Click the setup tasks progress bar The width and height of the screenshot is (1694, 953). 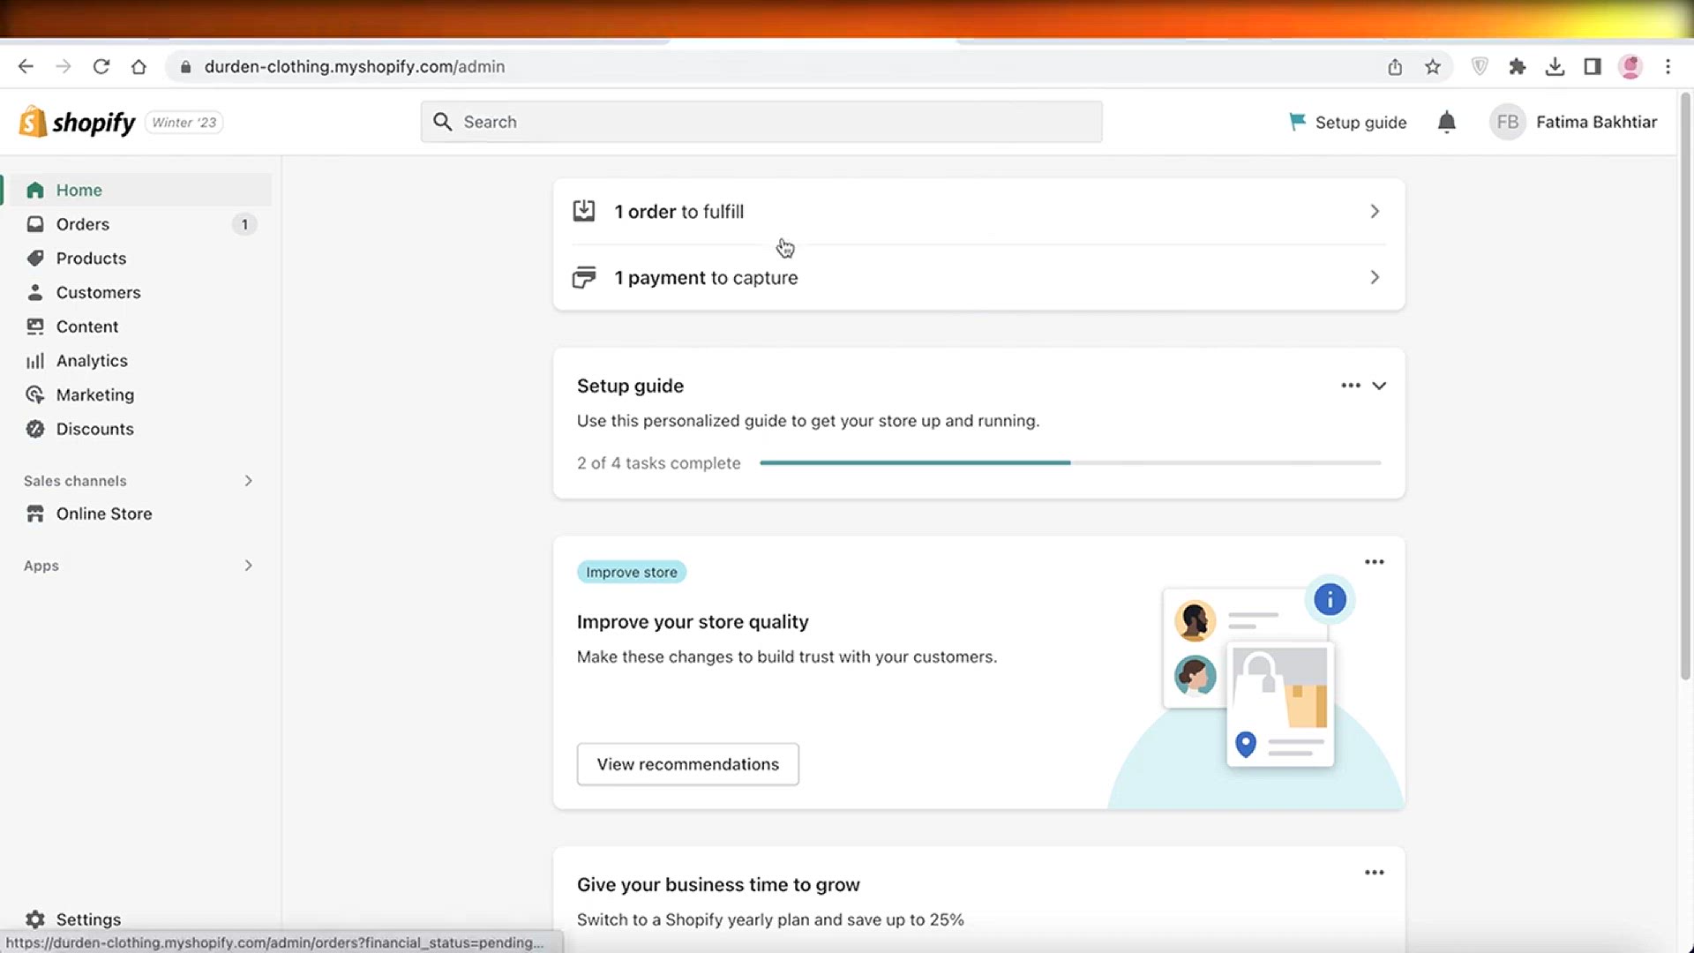pyautogui.click(x=1070, y=462)
